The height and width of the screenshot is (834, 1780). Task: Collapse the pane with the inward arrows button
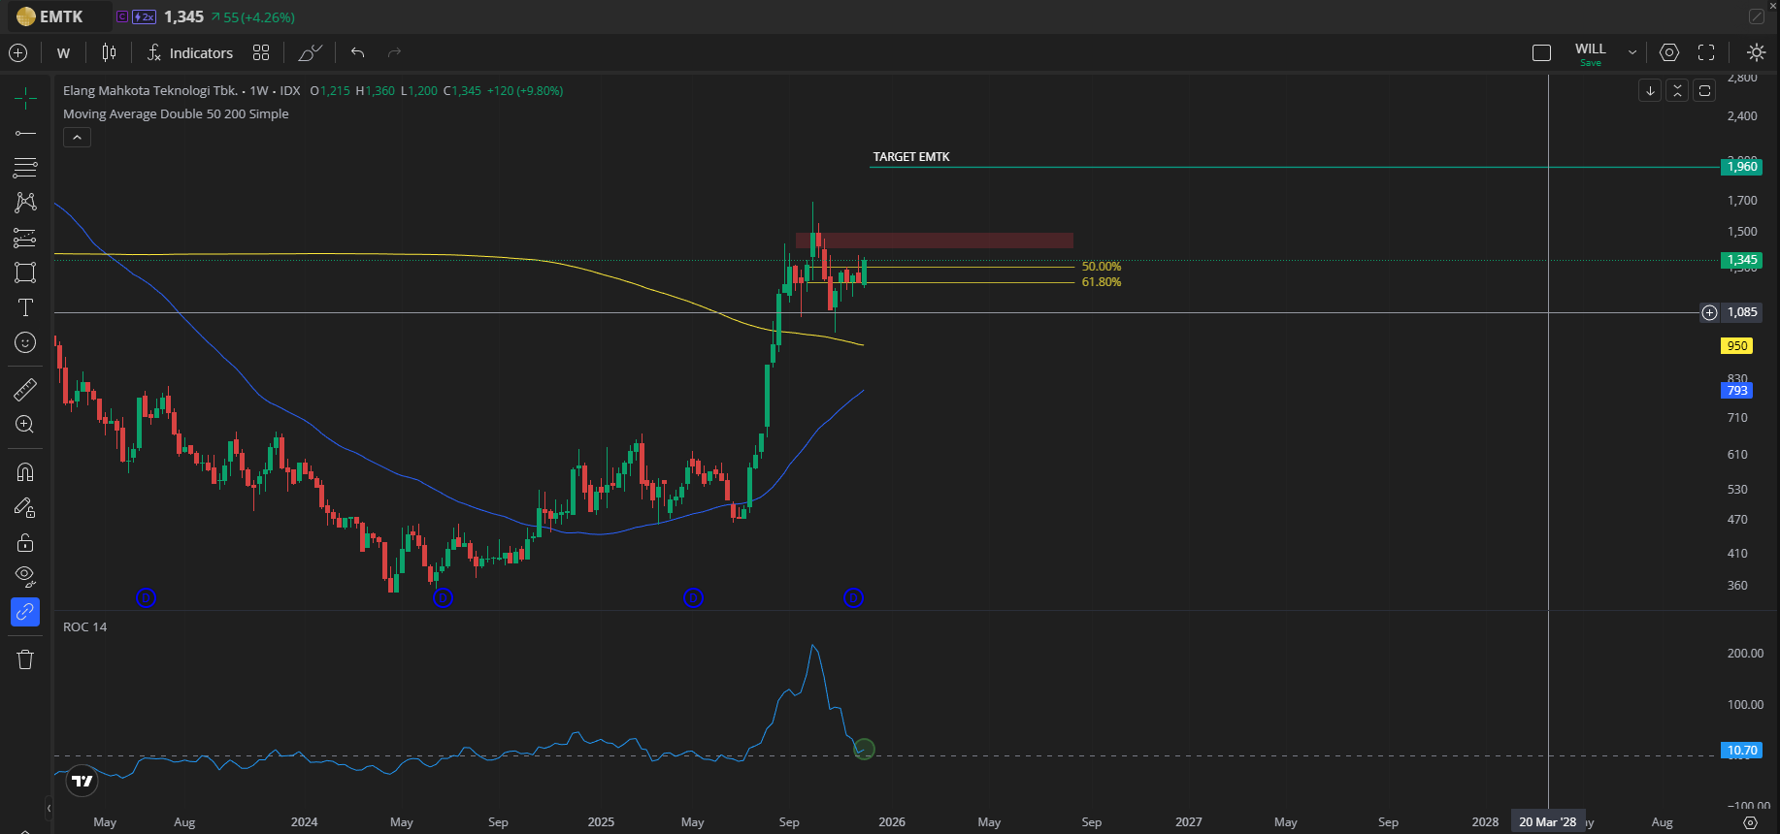[1677, 90]
